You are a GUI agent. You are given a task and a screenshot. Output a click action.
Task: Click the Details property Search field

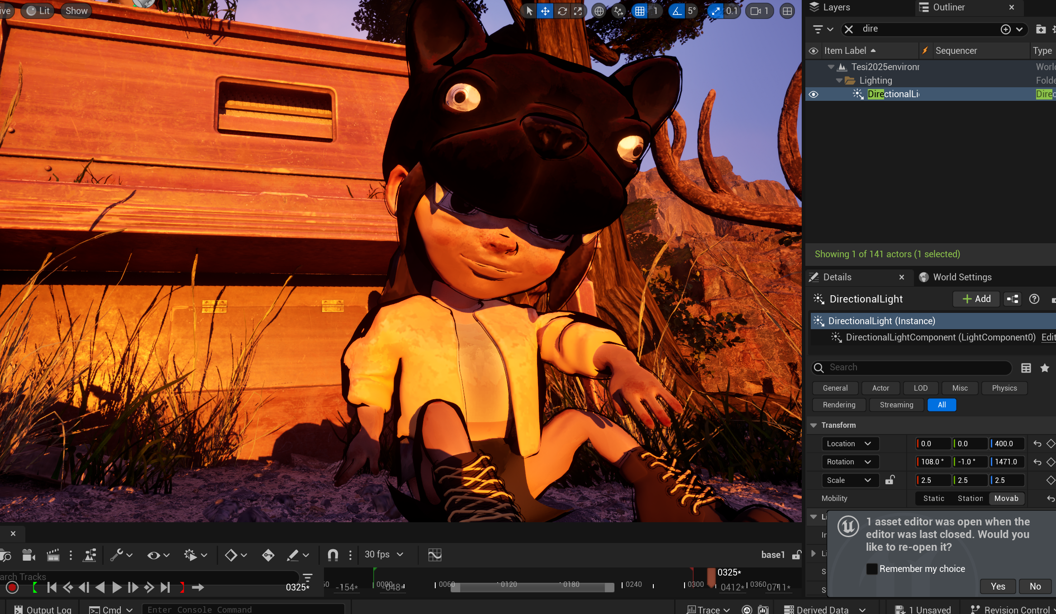point(912,368)
